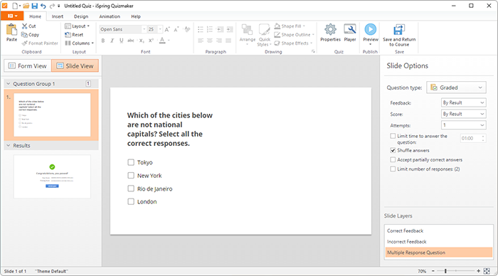Activate the Format Painter tool
This screenshot has height=276, width=498.
(x=40, y=43)
